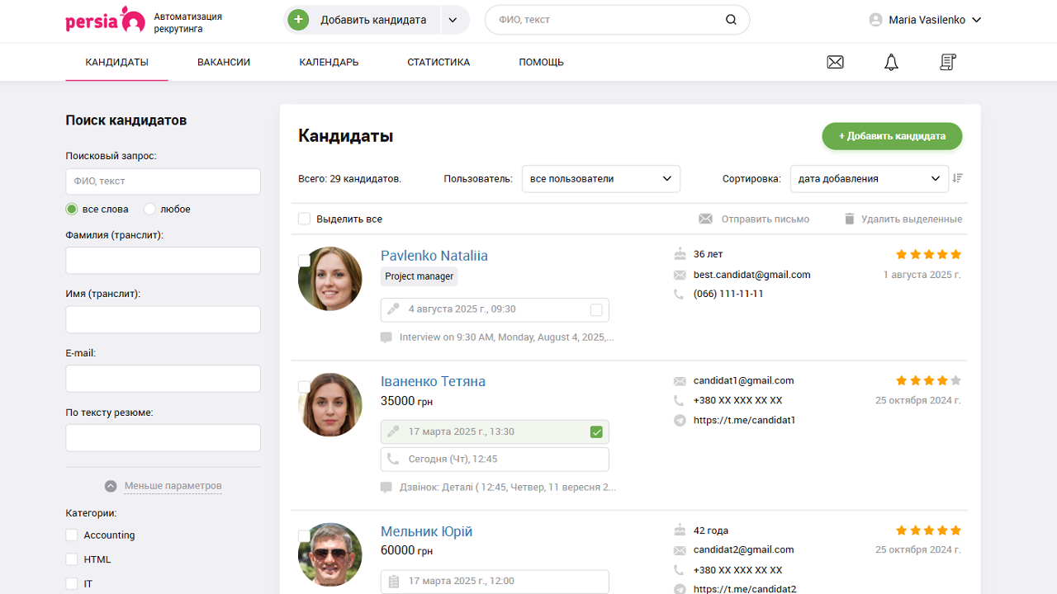Open notifications via the bell icon
The height and width of the screenshot is (594, 1057).
[890, 62]
